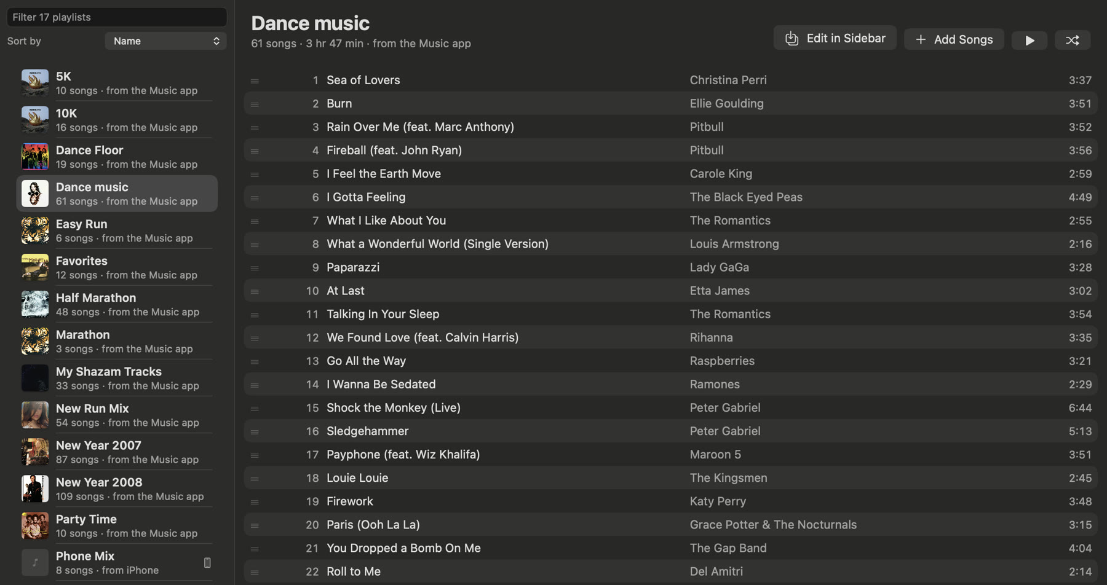Image resolution: width=1107 pixels, height=585 pixels.
Task: Click the Add Songs button
Action: click(x=954, y=39)
